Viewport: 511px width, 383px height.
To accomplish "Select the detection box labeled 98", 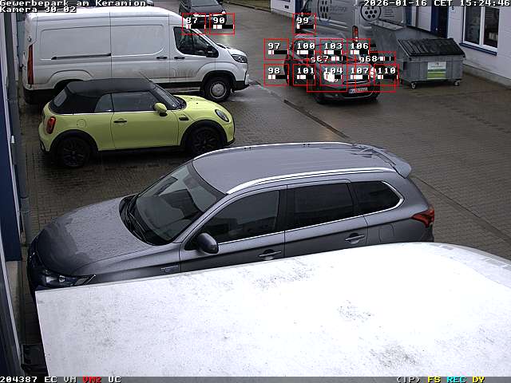I will click(x=275, y=73).
